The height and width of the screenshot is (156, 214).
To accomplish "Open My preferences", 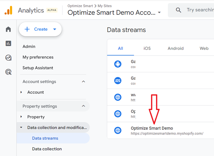I will 38,57.
